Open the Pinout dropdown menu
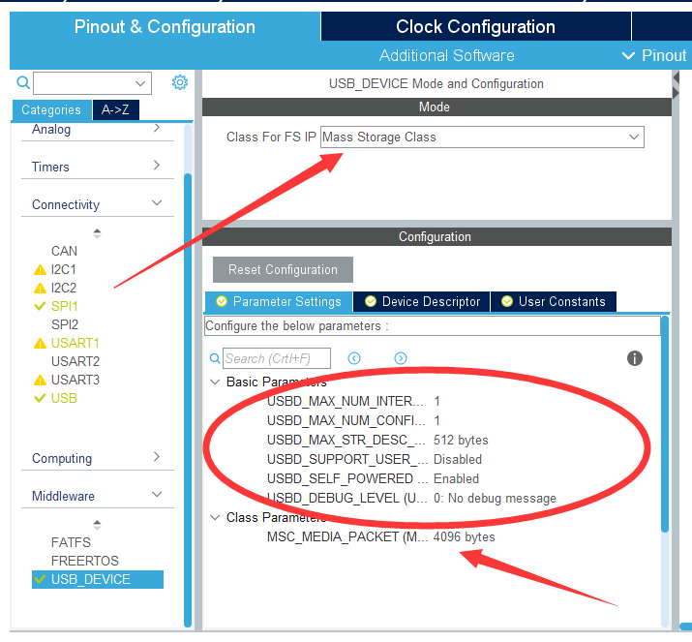This screenshot has height=642, width=692. [x=654, y=55]
